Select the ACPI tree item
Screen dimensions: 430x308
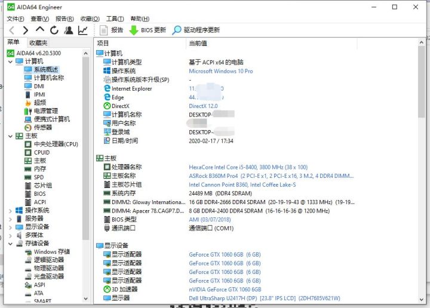tap(40, 202)
